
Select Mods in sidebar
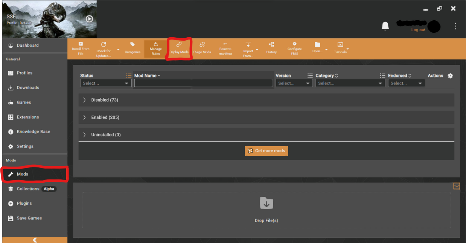[35, 174]
